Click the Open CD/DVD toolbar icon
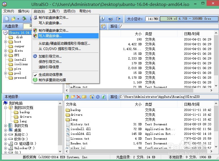 click(x=24, y=19)
